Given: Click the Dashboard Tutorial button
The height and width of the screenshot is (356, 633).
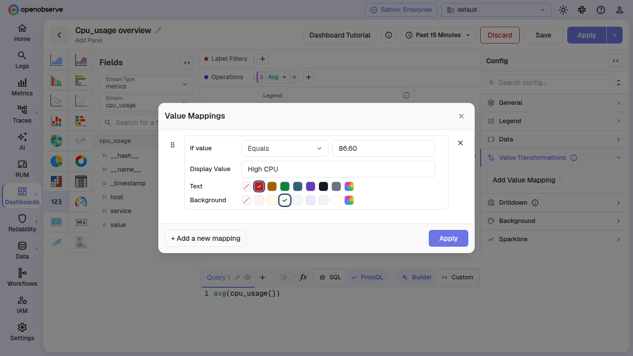Looking at the screenshot, I should (x=340, y=35).
